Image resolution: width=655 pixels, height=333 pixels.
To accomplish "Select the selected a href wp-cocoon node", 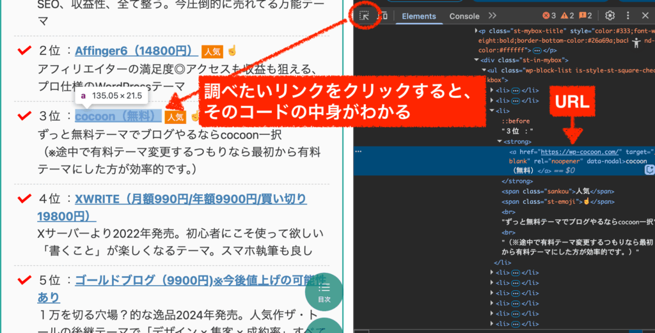I will click(504, 161).
